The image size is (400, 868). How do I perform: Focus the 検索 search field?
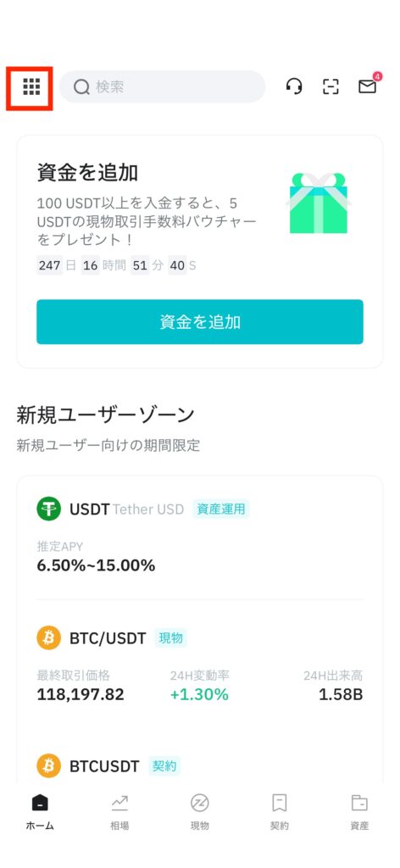(162, 86)
